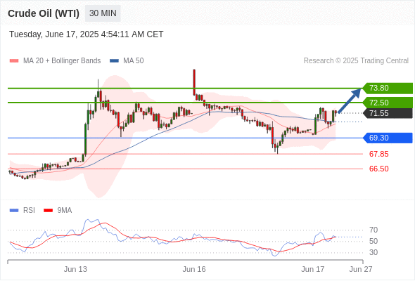Click the RSI 70 overbought level label
The width and height of the screenshot is (415, 281).
click(x=373, y=230)
